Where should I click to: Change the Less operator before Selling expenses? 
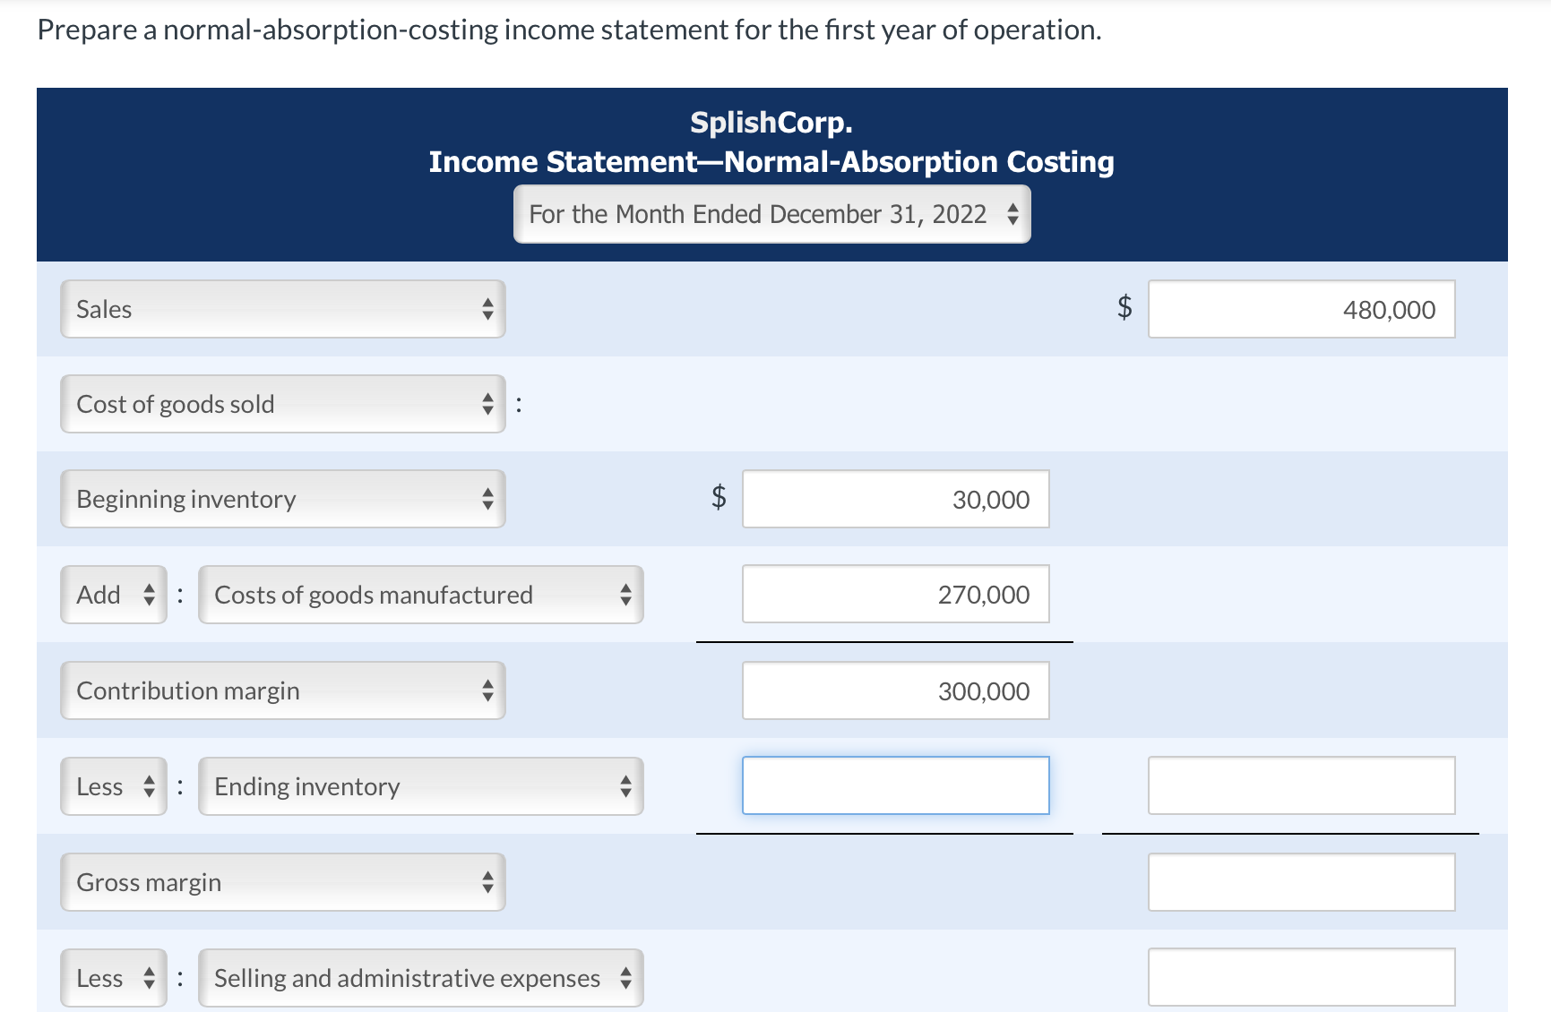[x=114, y=978]
